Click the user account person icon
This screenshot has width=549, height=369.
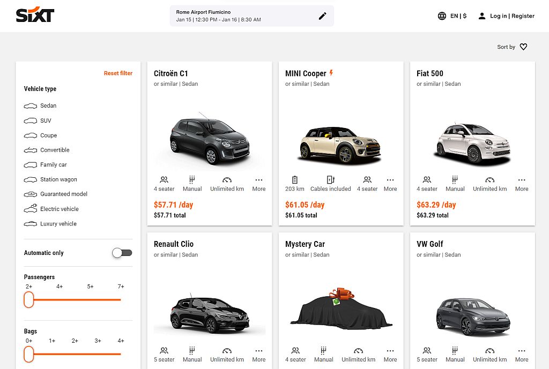coord(482,16)
